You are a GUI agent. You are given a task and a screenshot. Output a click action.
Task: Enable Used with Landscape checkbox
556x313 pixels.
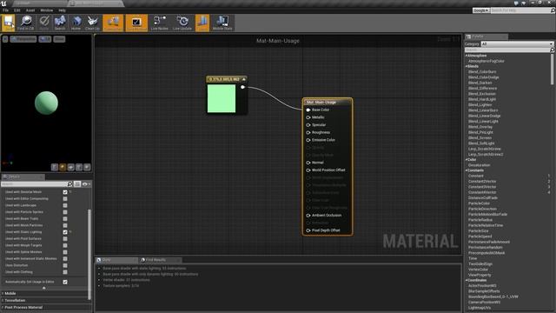pos(65,205)
